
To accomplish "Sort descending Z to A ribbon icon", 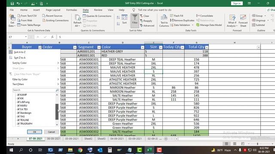I will pos(118,24).
